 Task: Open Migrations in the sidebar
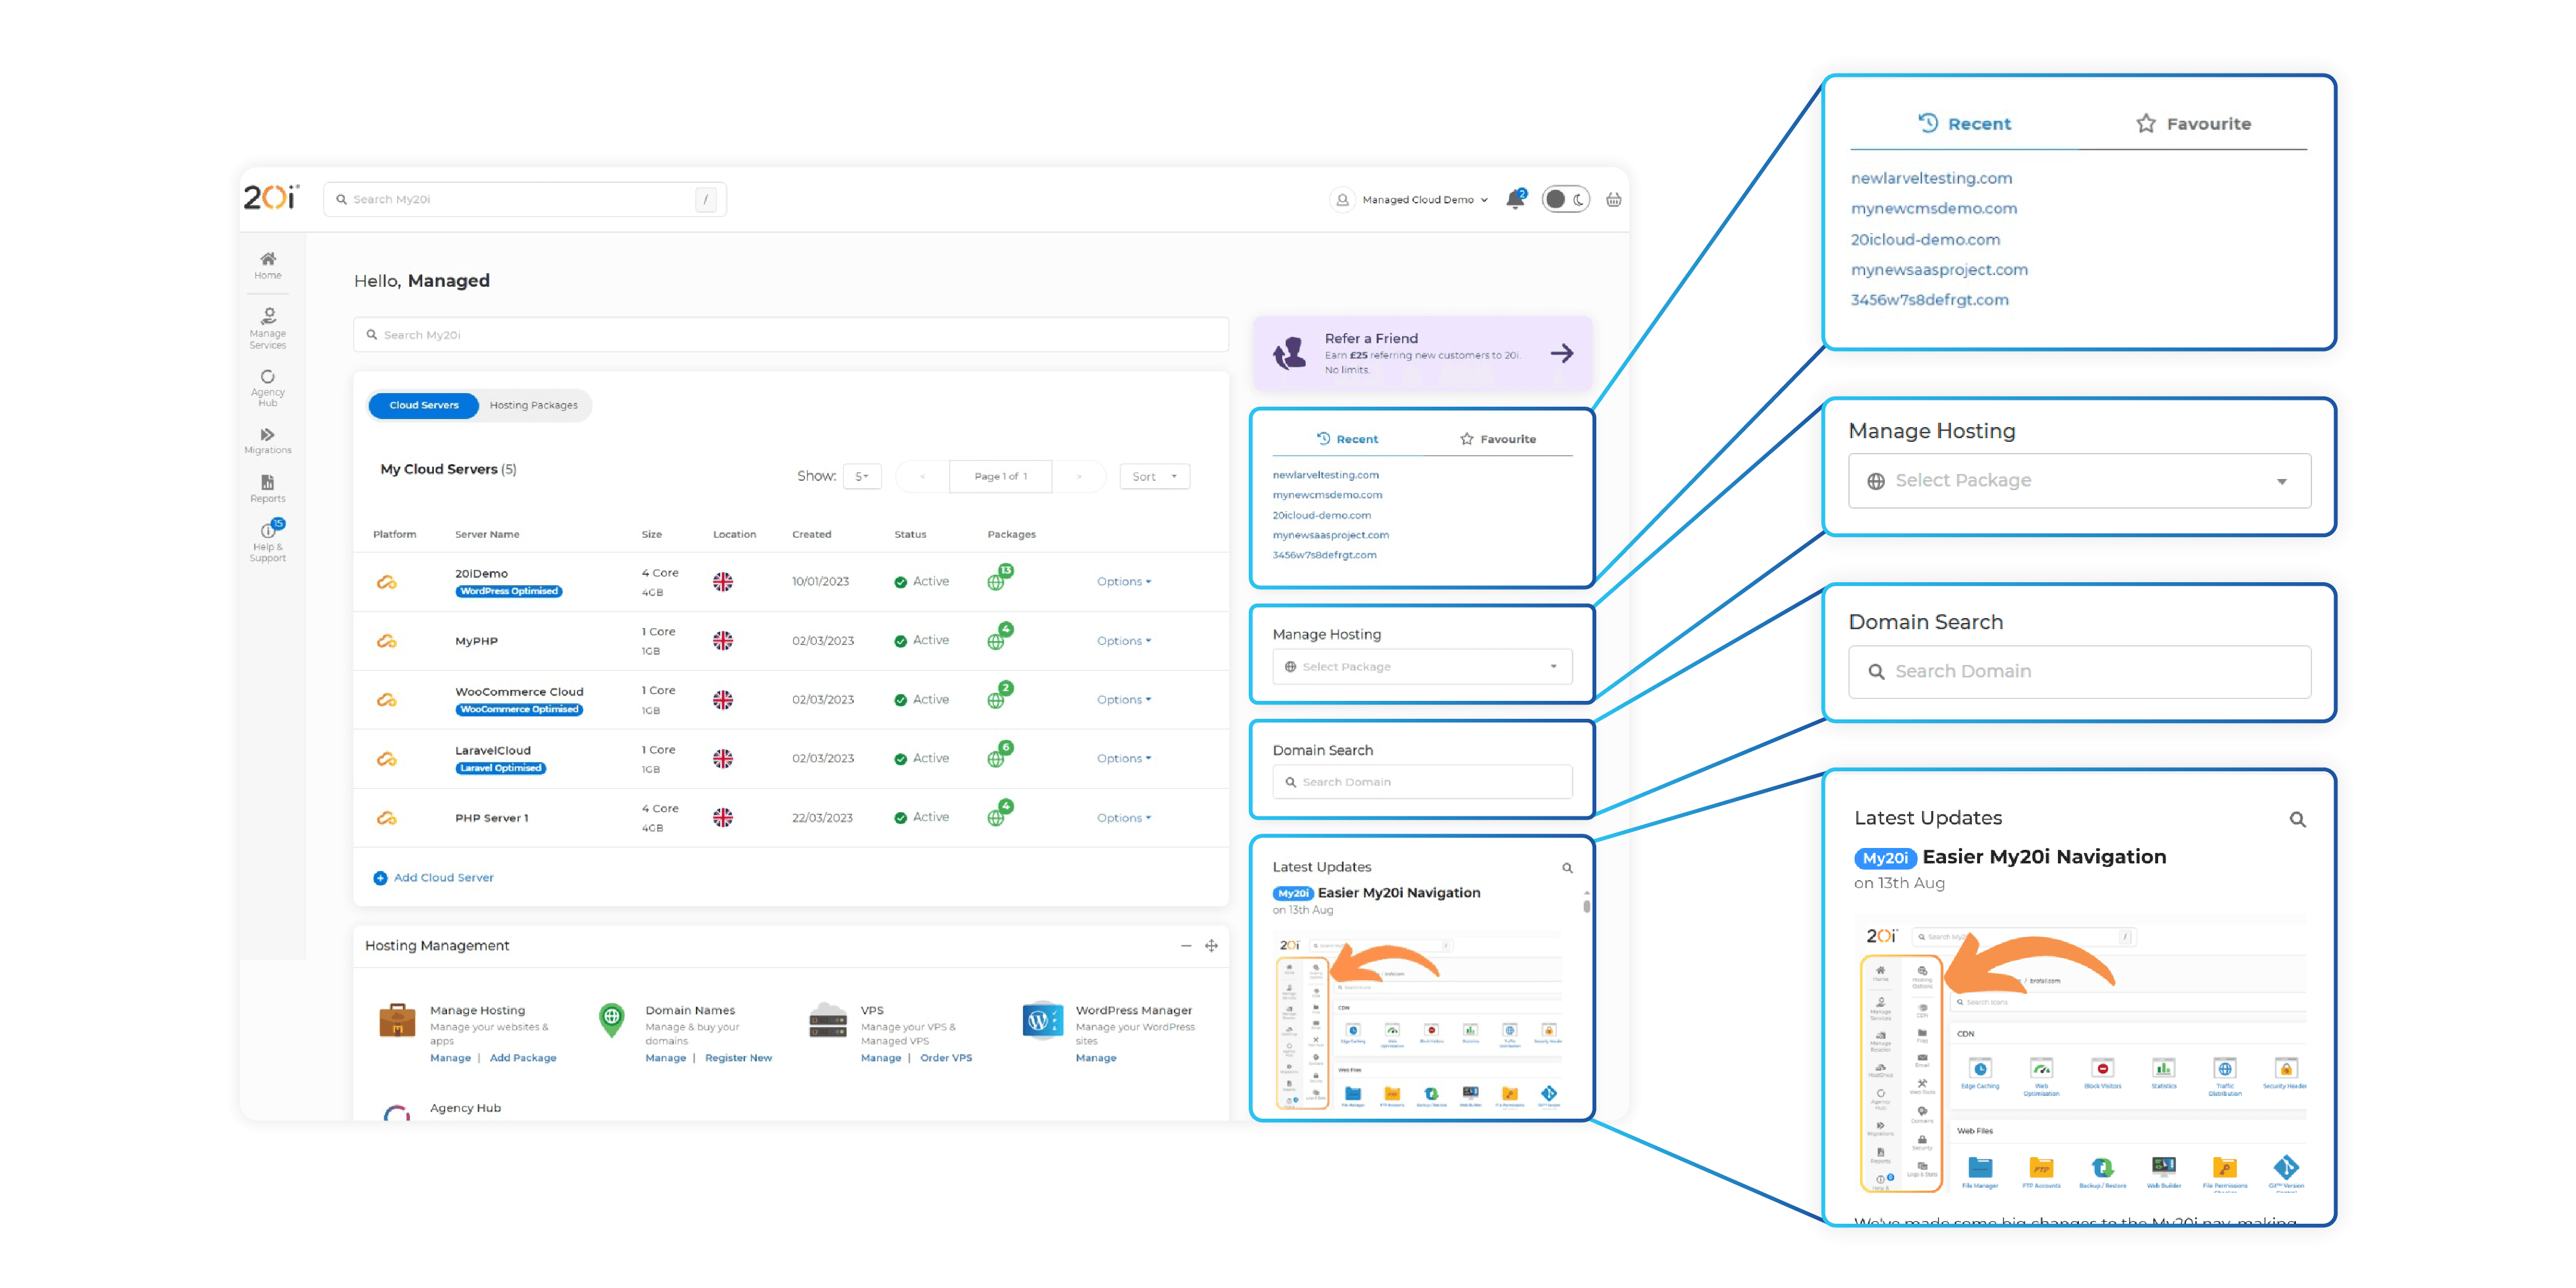point(267,441)
